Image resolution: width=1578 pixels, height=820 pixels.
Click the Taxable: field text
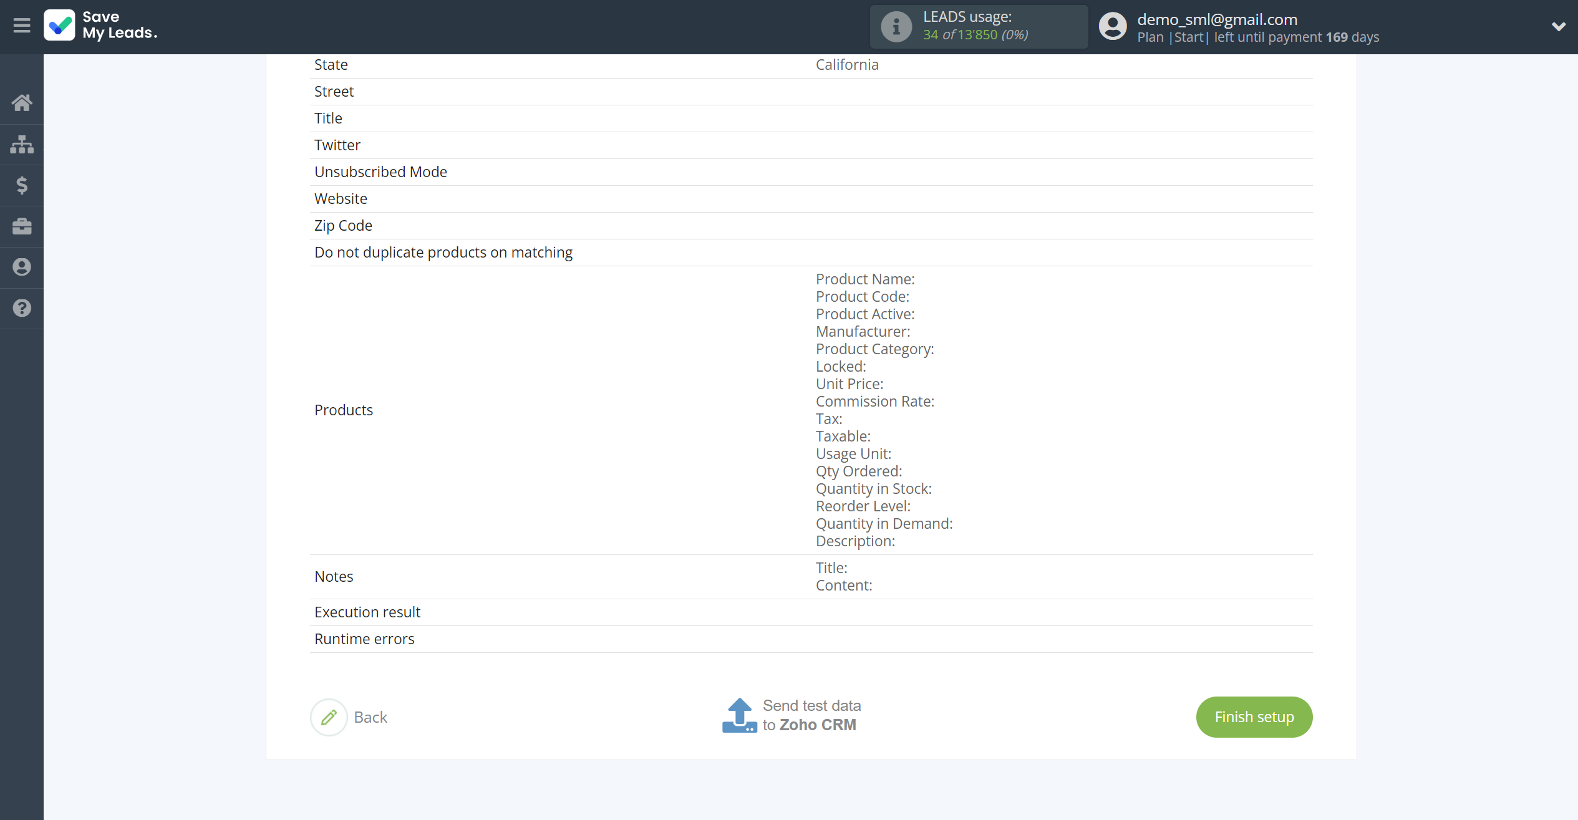coord(843,437)
